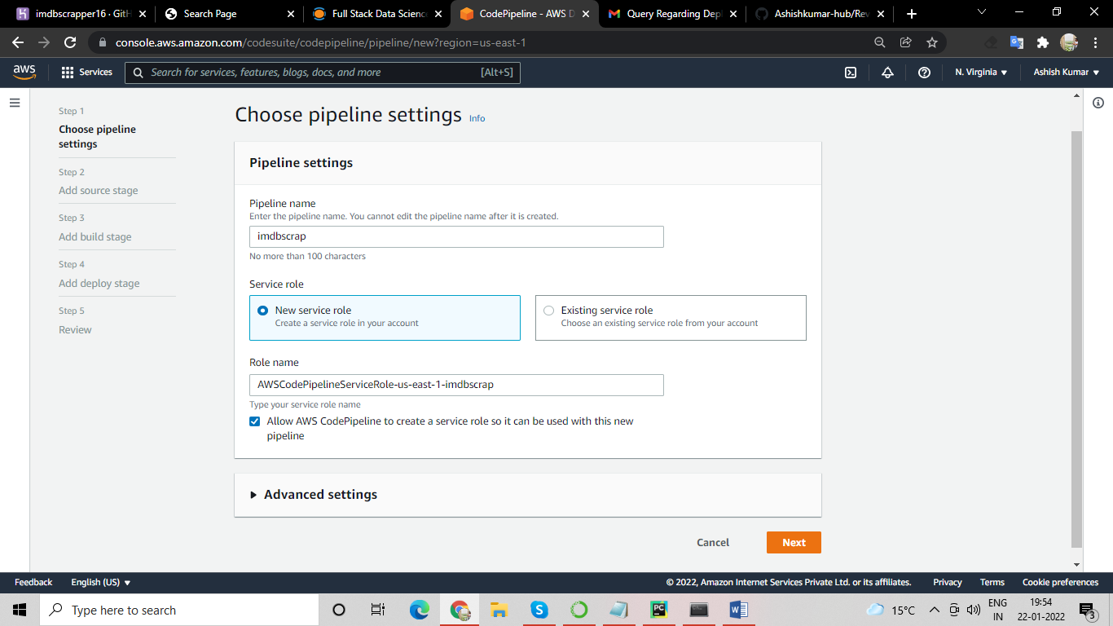Click the Next button
This screenshot has height=626, width=1113.
tap(794, 543)
